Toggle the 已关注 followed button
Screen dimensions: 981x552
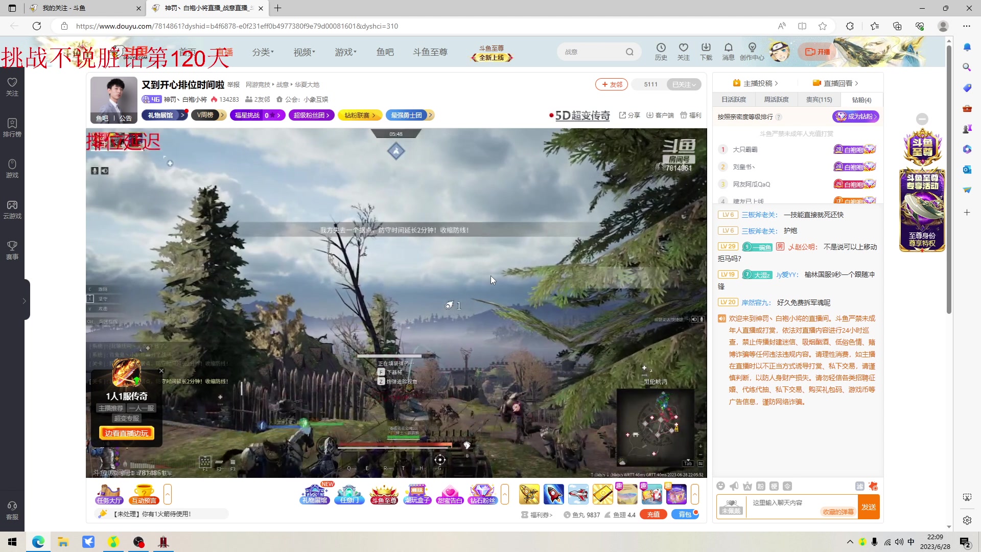pos(684,84)
